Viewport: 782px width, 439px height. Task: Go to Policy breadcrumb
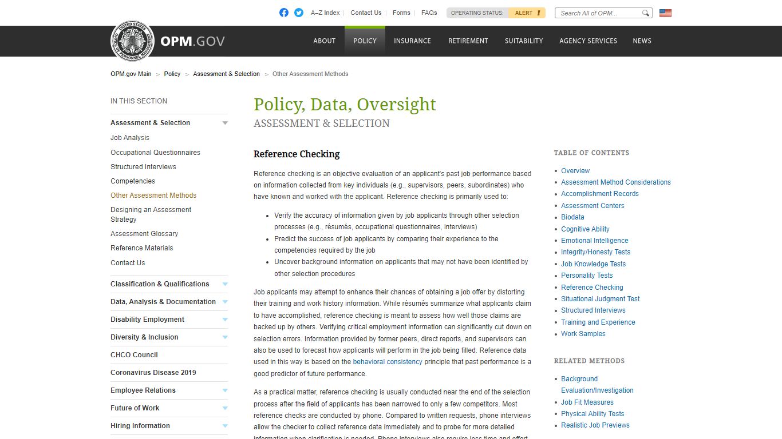[172, 74]
